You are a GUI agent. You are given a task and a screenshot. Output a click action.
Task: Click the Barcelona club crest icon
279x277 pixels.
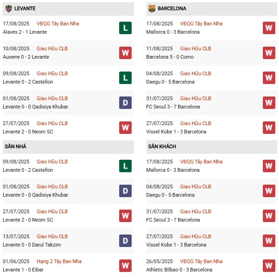pyautogui.click(x=152, y=8)
